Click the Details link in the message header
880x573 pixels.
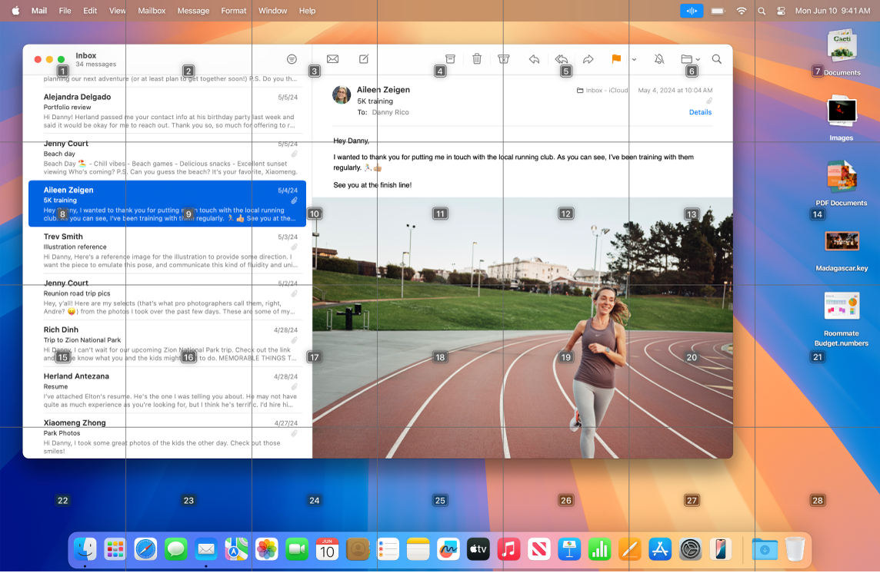pos(700,112)
